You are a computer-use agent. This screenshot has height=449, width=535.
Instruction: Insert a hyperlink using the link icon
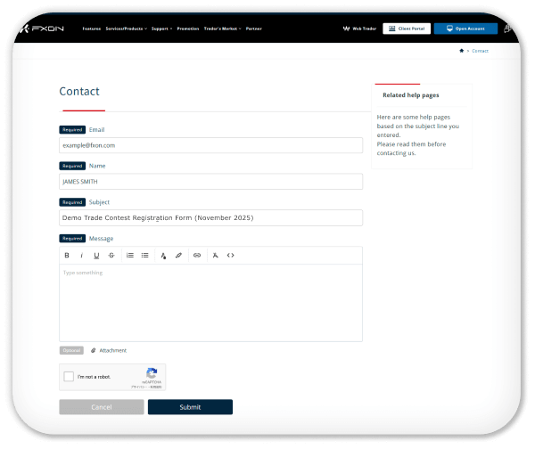pos(197,256)
